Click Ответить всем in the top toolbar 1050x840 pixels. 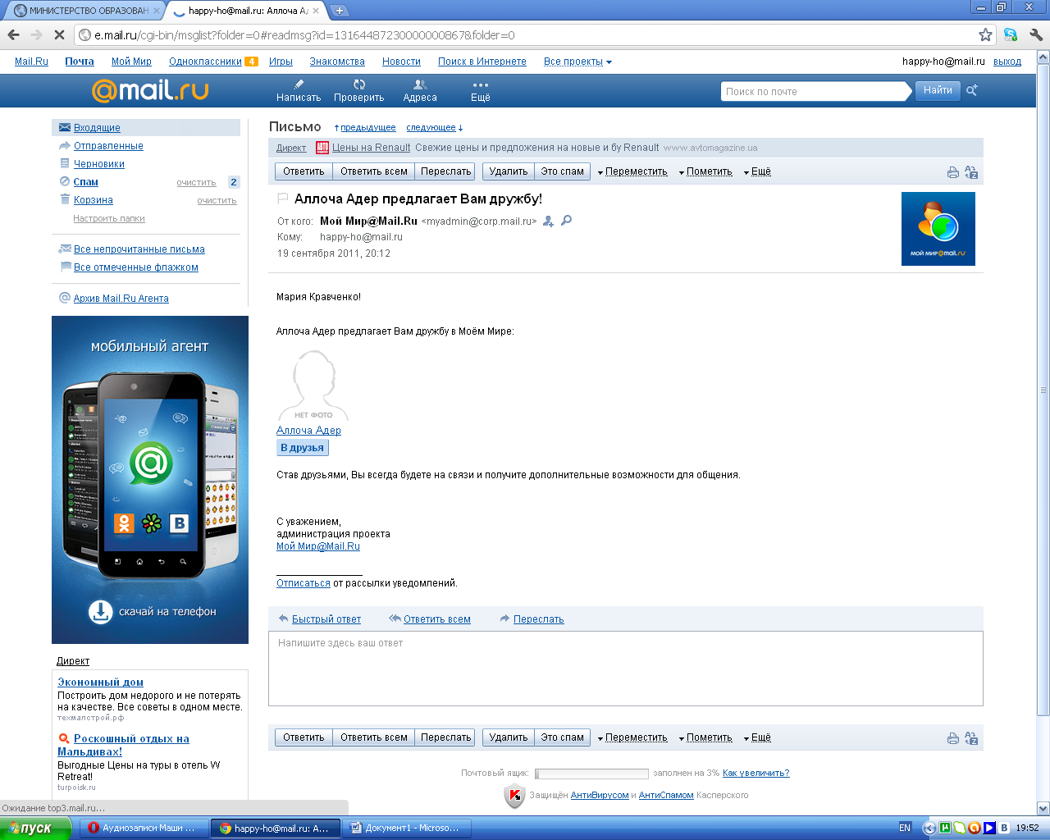374,171
